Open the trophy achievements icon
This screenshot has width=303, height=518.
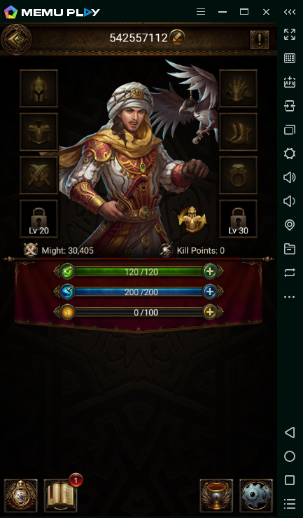click(x=216, y=496)
